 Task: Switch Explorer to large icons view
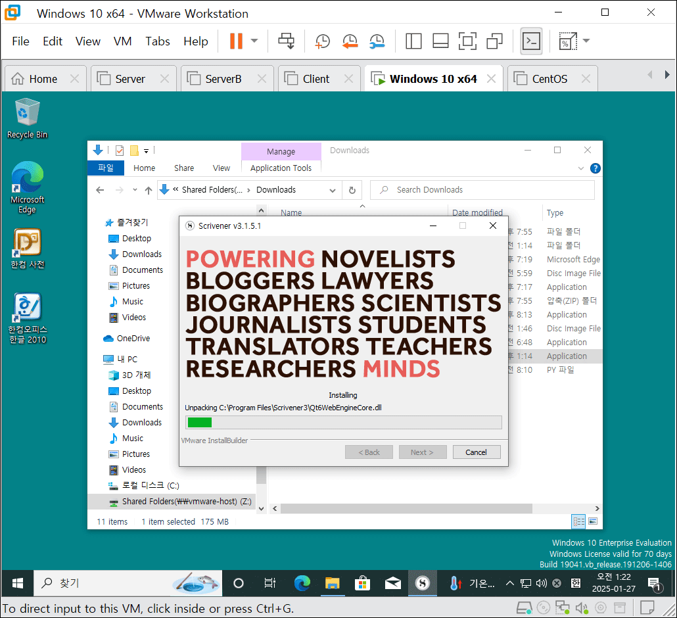[x=593, y=522]
